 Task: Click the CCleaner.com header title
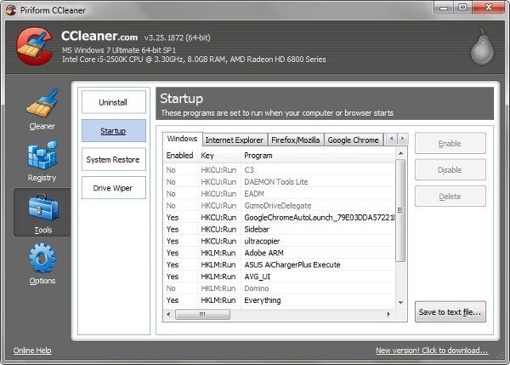pos(99,36)
